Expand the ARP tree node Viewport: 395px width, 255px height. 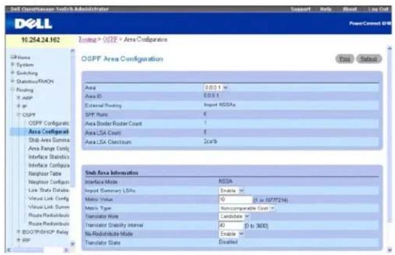point(19,98)
